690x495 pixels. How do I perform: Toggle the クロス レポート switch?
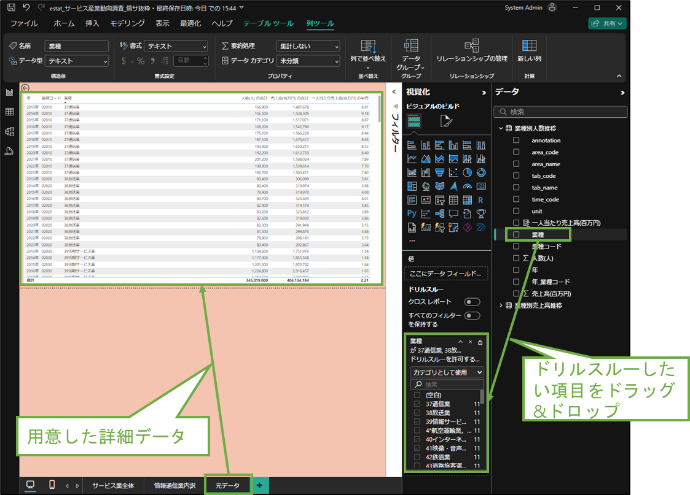(x=472, y=302)
